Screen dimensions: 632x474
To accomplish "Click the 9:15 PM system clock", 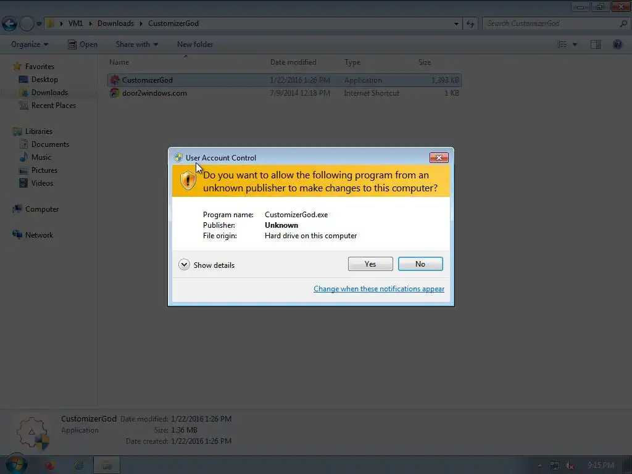I will pos(601,465).
